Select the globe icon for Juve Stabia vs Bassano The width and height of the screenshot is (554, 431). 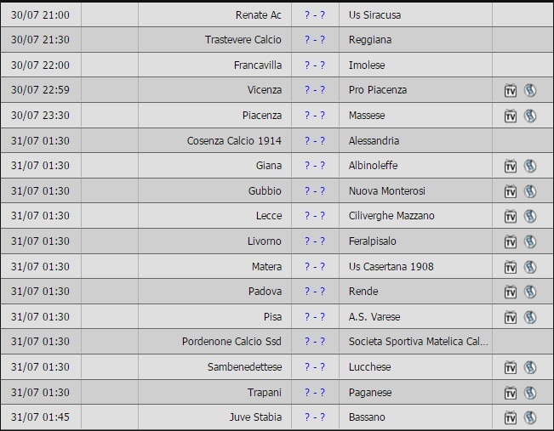[x=529, y=417]
